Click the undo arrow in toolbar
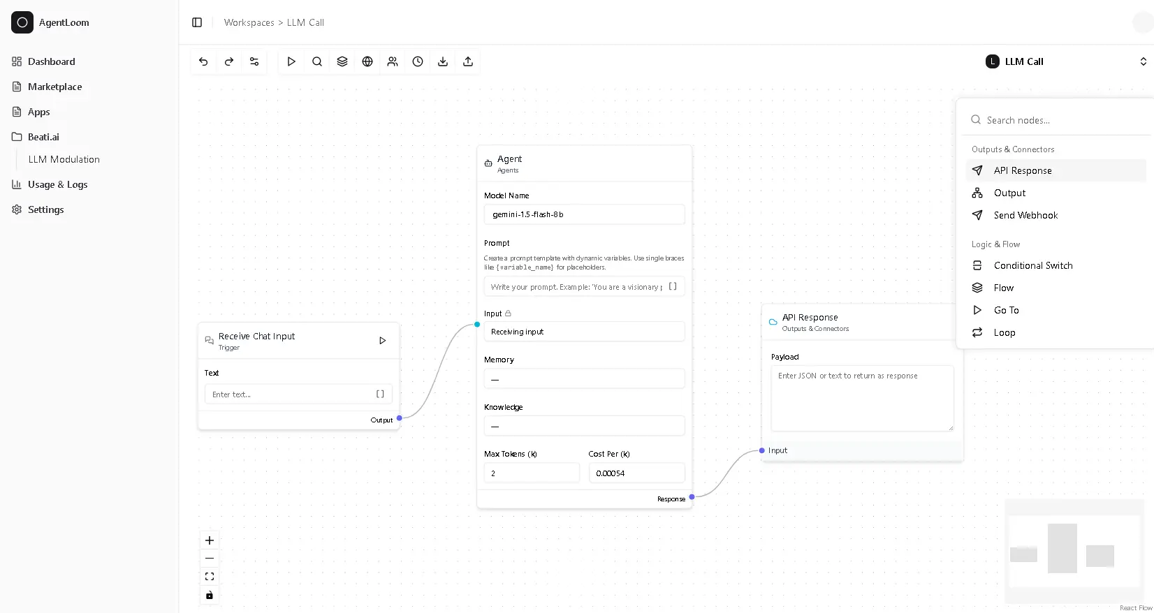This screenshot has width=1154, height=613. tap(203, 61)
